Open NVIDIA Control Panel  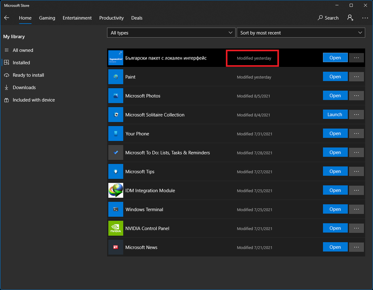(x=335, y=228)
